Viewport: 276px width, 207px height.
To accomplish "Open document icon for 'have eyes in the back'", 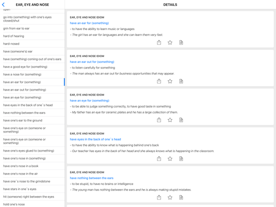I will pos(181,158).
